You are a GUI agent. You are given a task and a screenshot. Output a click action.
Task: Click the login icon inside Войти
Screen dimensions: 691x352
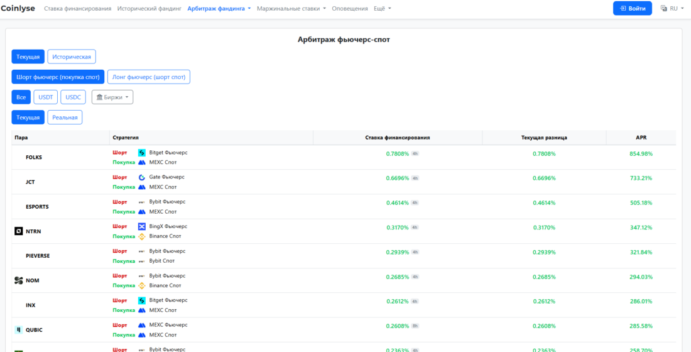(x=623, y=8)
